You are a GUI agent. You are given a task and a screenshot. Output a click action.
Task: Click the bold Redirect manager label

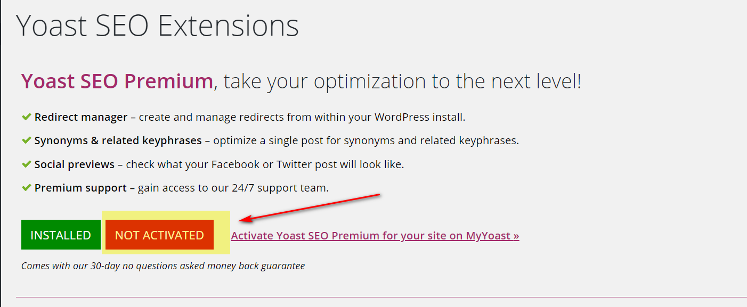81,117
